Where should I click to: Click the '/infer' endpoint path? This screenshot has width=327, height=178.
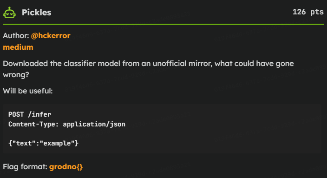coord(39,114)
